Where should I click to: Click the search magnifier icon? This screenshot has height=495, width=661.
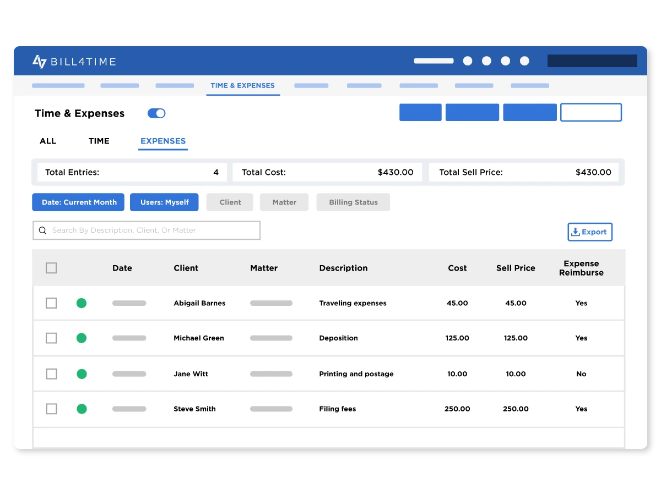(x=42, y=230)
